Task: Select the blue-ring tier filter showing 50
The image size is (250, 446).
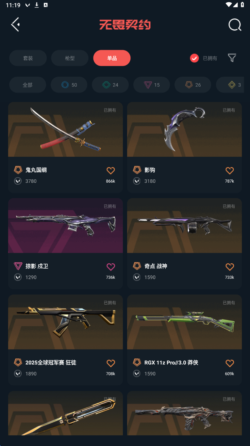Action: 69,85
